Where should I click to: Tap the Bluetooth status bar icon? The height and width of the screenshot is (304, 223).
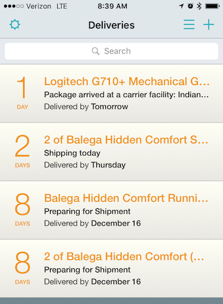pos(199,6)
